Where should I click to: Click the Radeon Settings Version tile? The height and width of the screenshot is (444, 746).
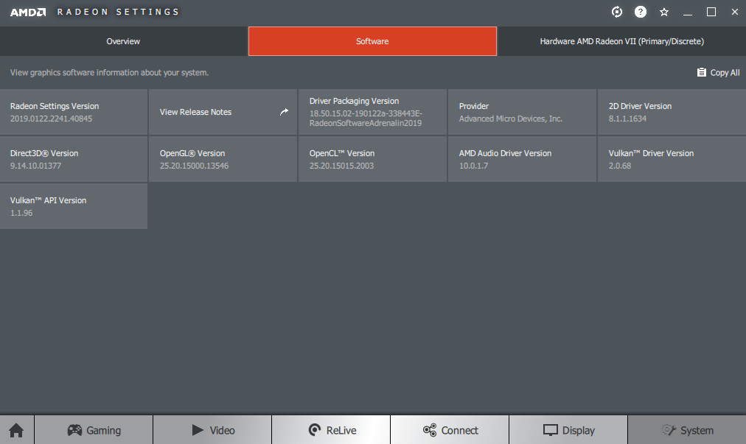[74, 112]
